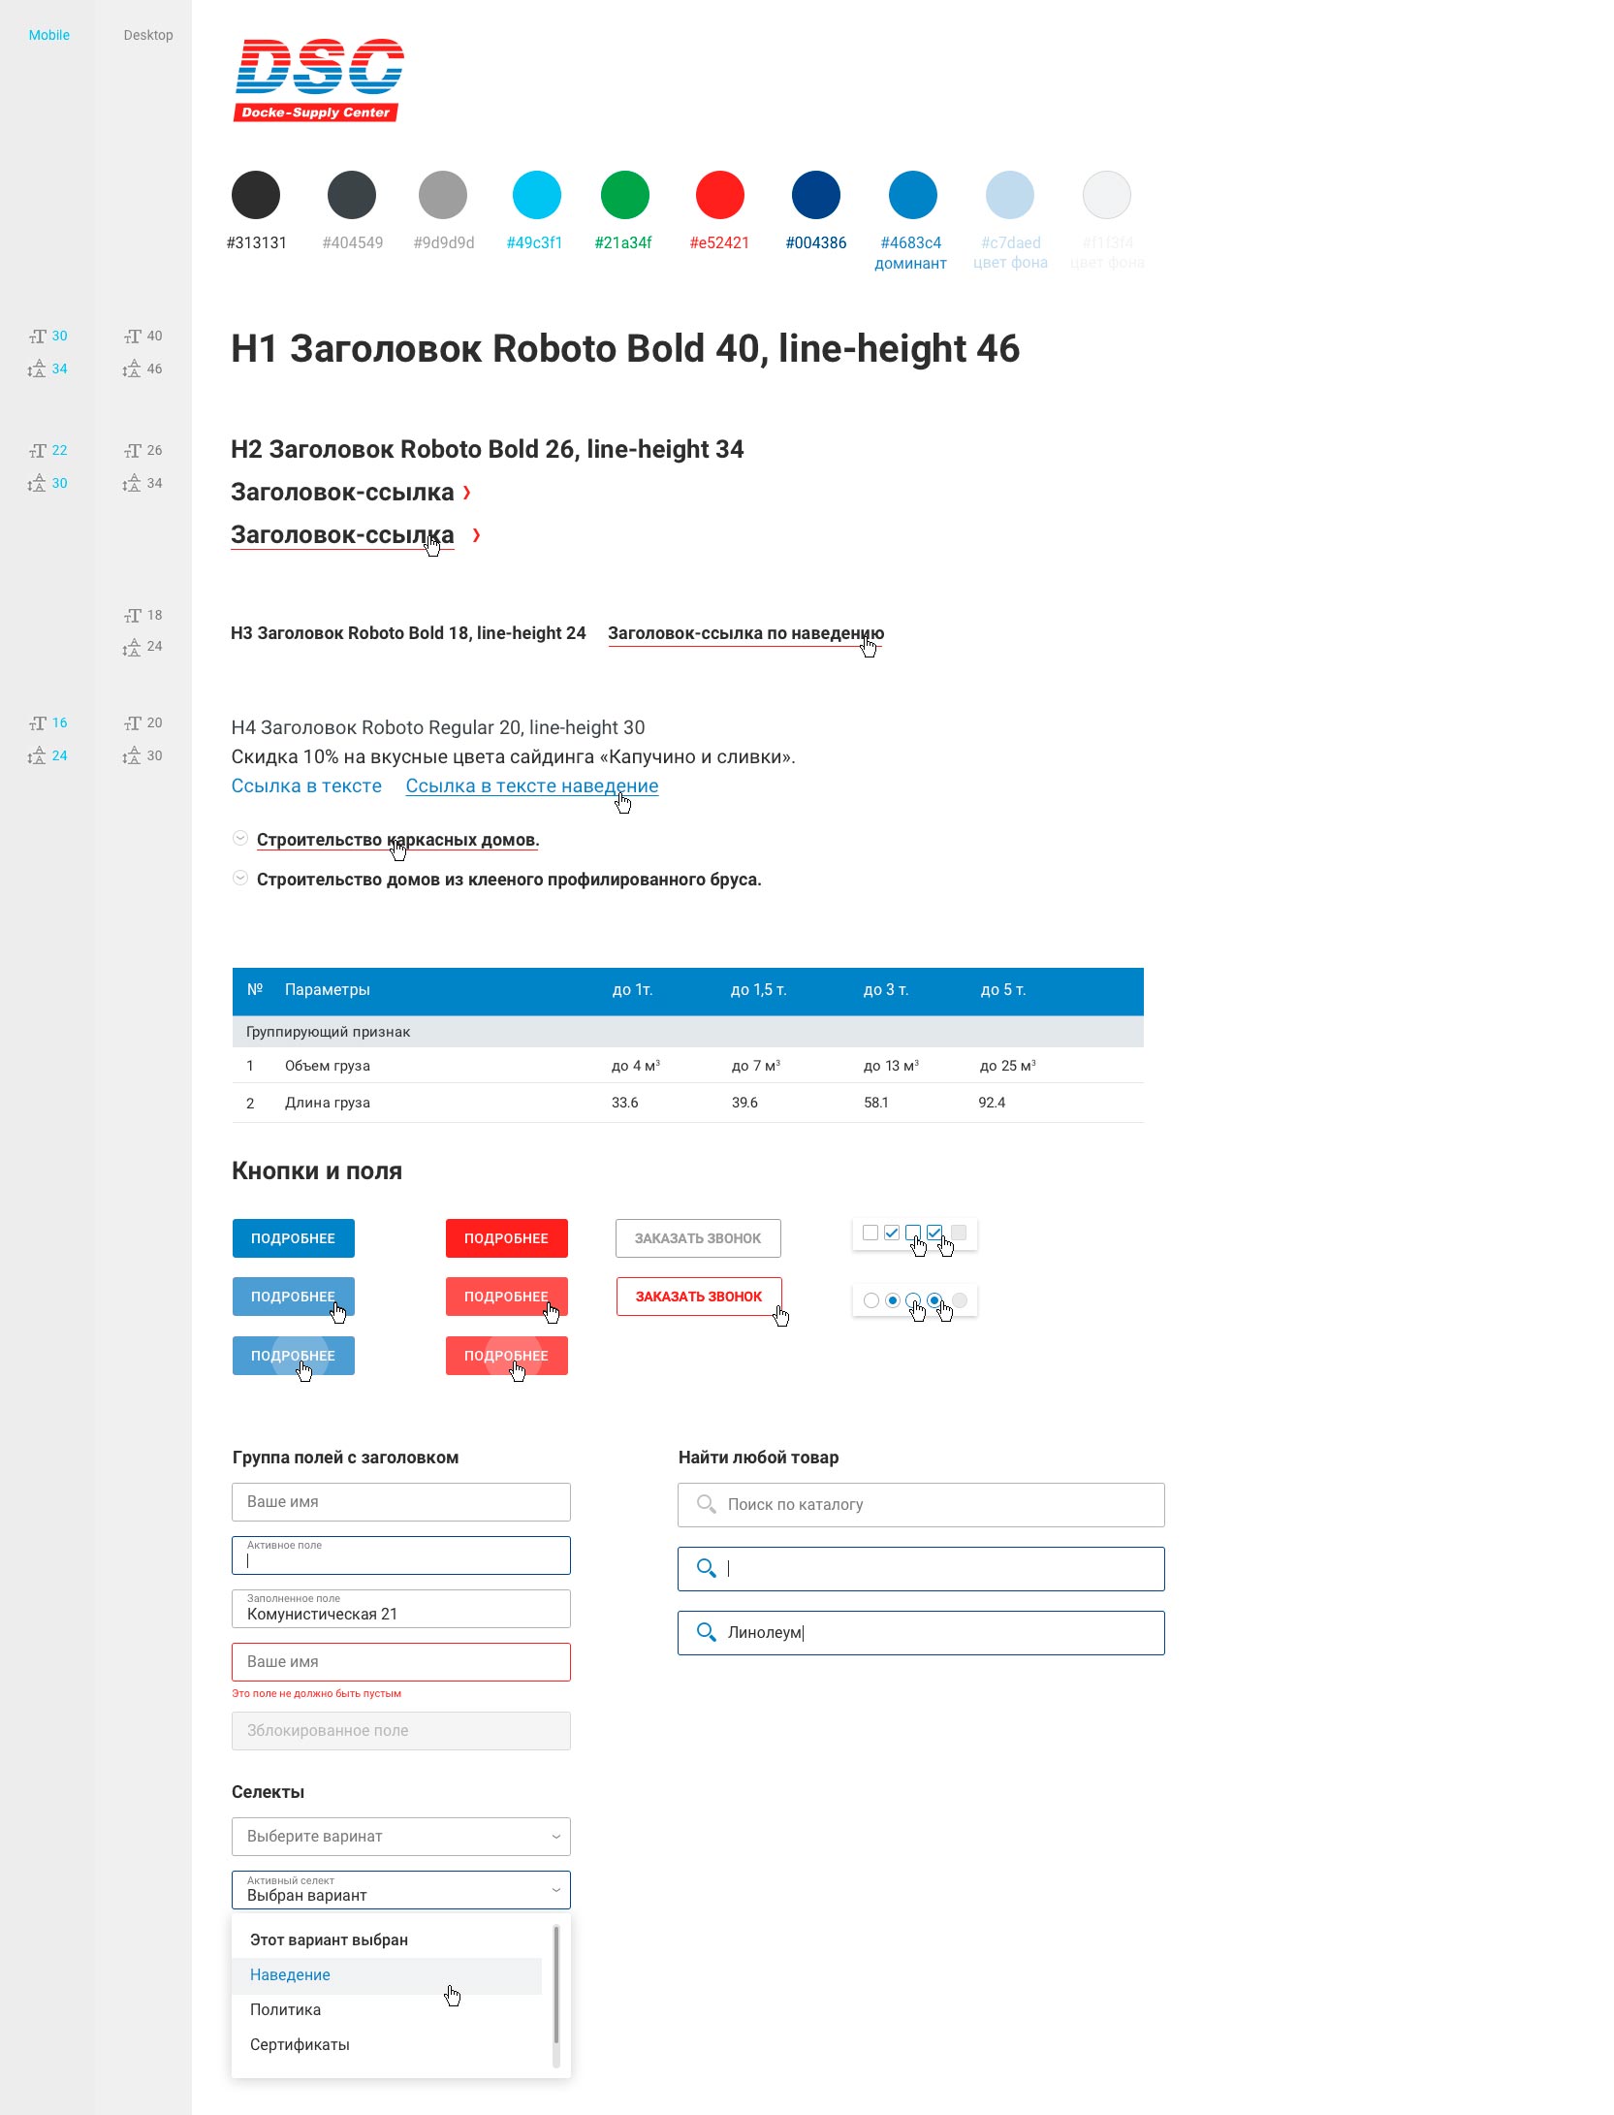The width and height of the screenshot is (1614, 2115).
Task: Click the Параметры table header
Action: point(328,990)
